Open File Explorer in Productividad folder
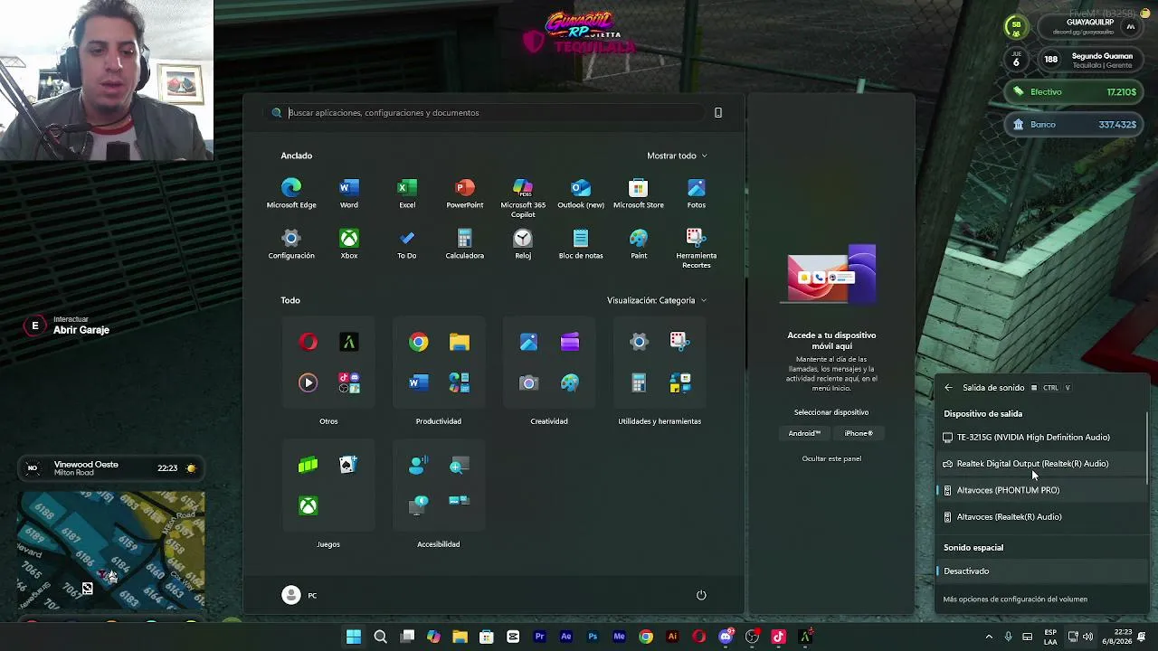 460,342
